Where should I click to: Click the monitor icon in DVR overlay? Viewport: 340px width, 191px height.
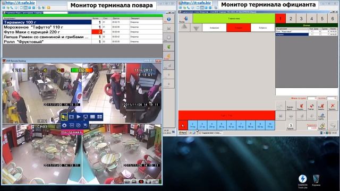point(86,117)
